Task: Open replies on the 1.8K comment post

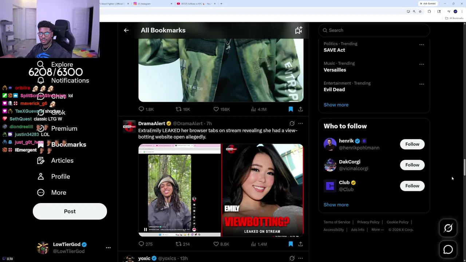Action: [146, 109]
